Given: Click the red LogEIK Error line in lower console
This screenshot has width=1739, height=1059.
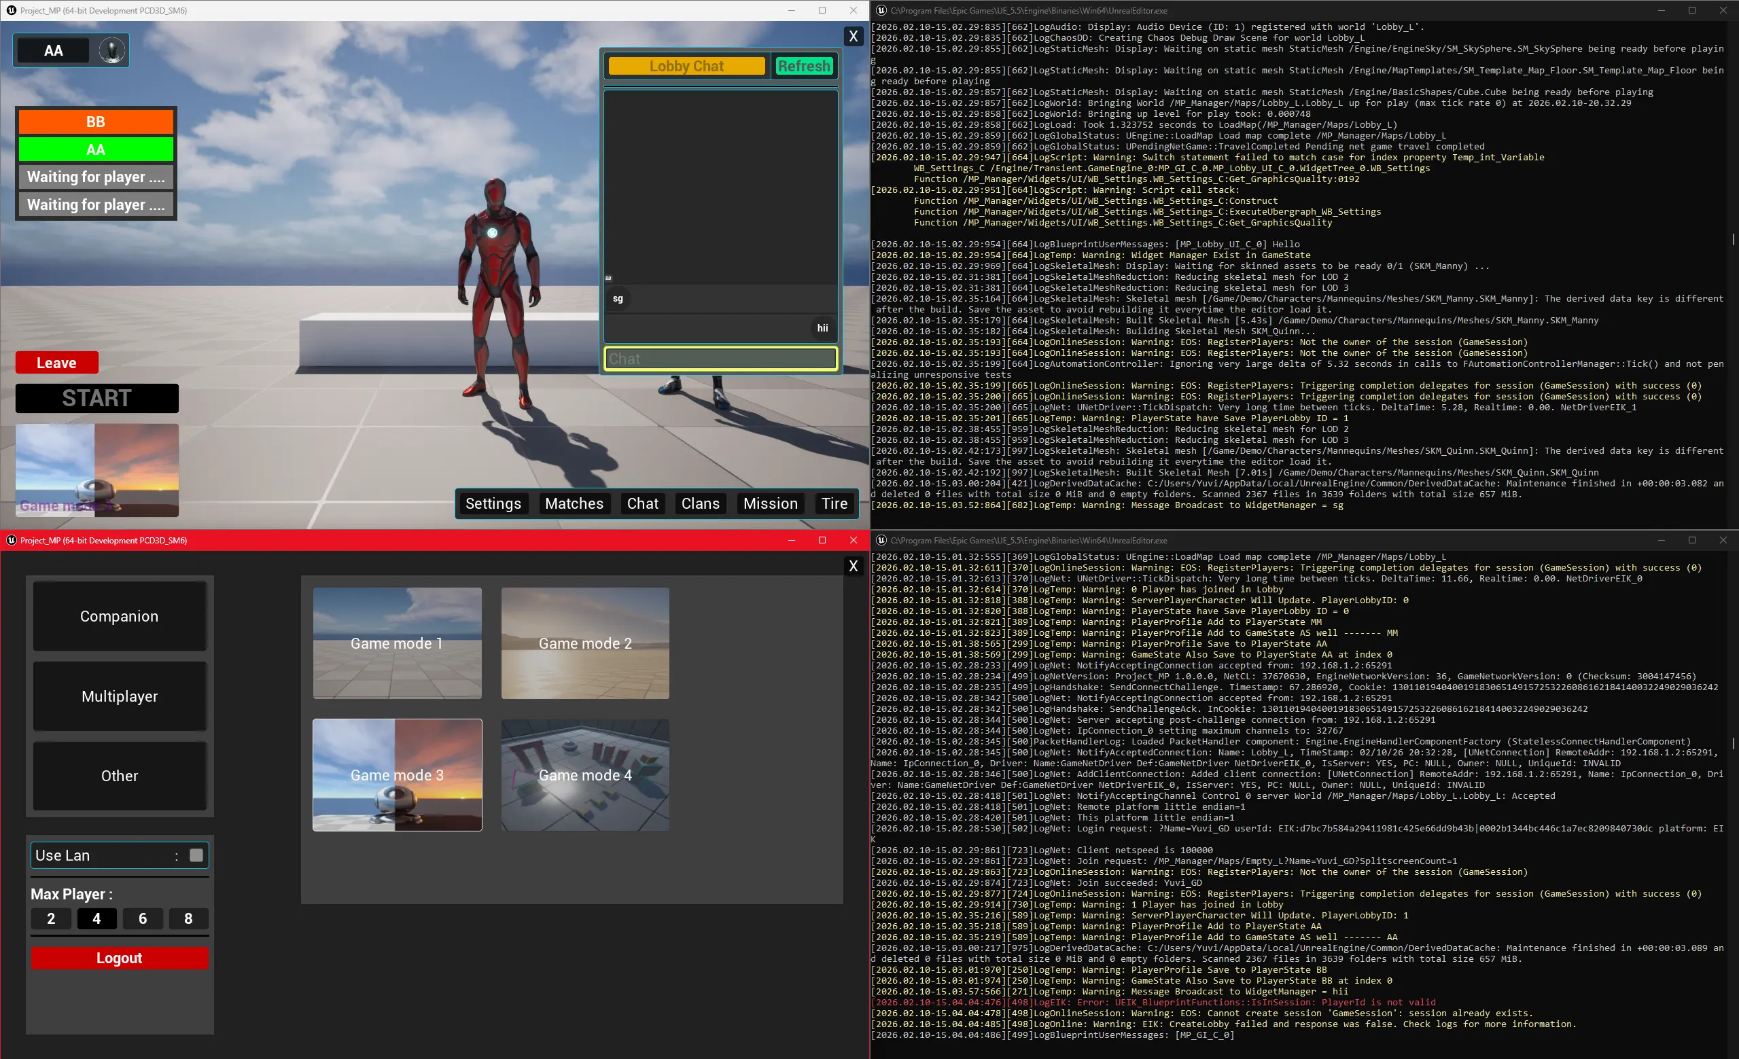Looking at the screenshot, I should pos(1154,1003).
